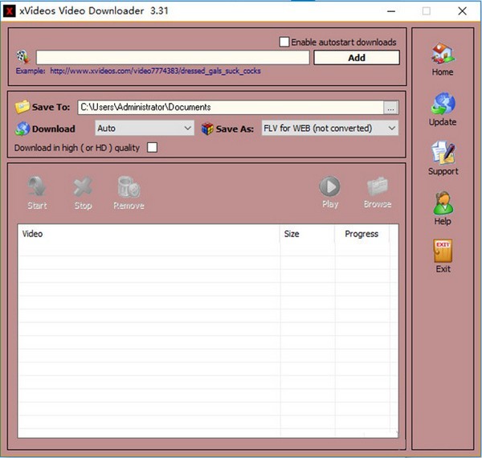This screenshot has width=482, height=458.
Task: Click the Remove trash icon
Action: 129,188
